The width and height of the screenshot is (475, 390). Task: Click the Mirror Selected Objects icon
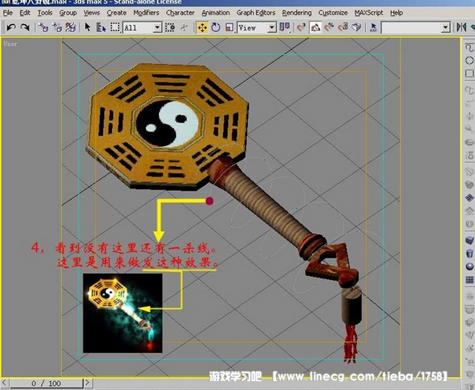pyautogui.click(x=461, y=27)
